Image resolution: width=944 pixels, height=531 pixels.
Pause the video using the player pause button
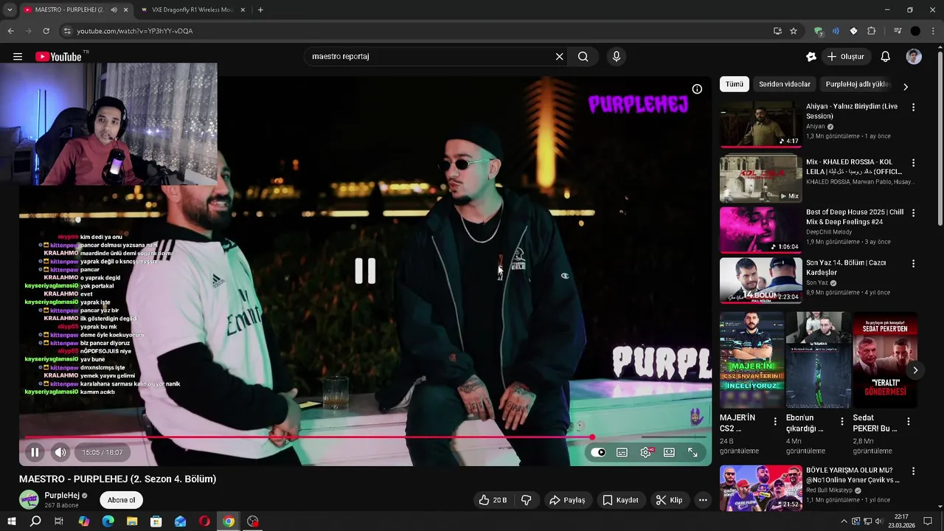[35, 452]
